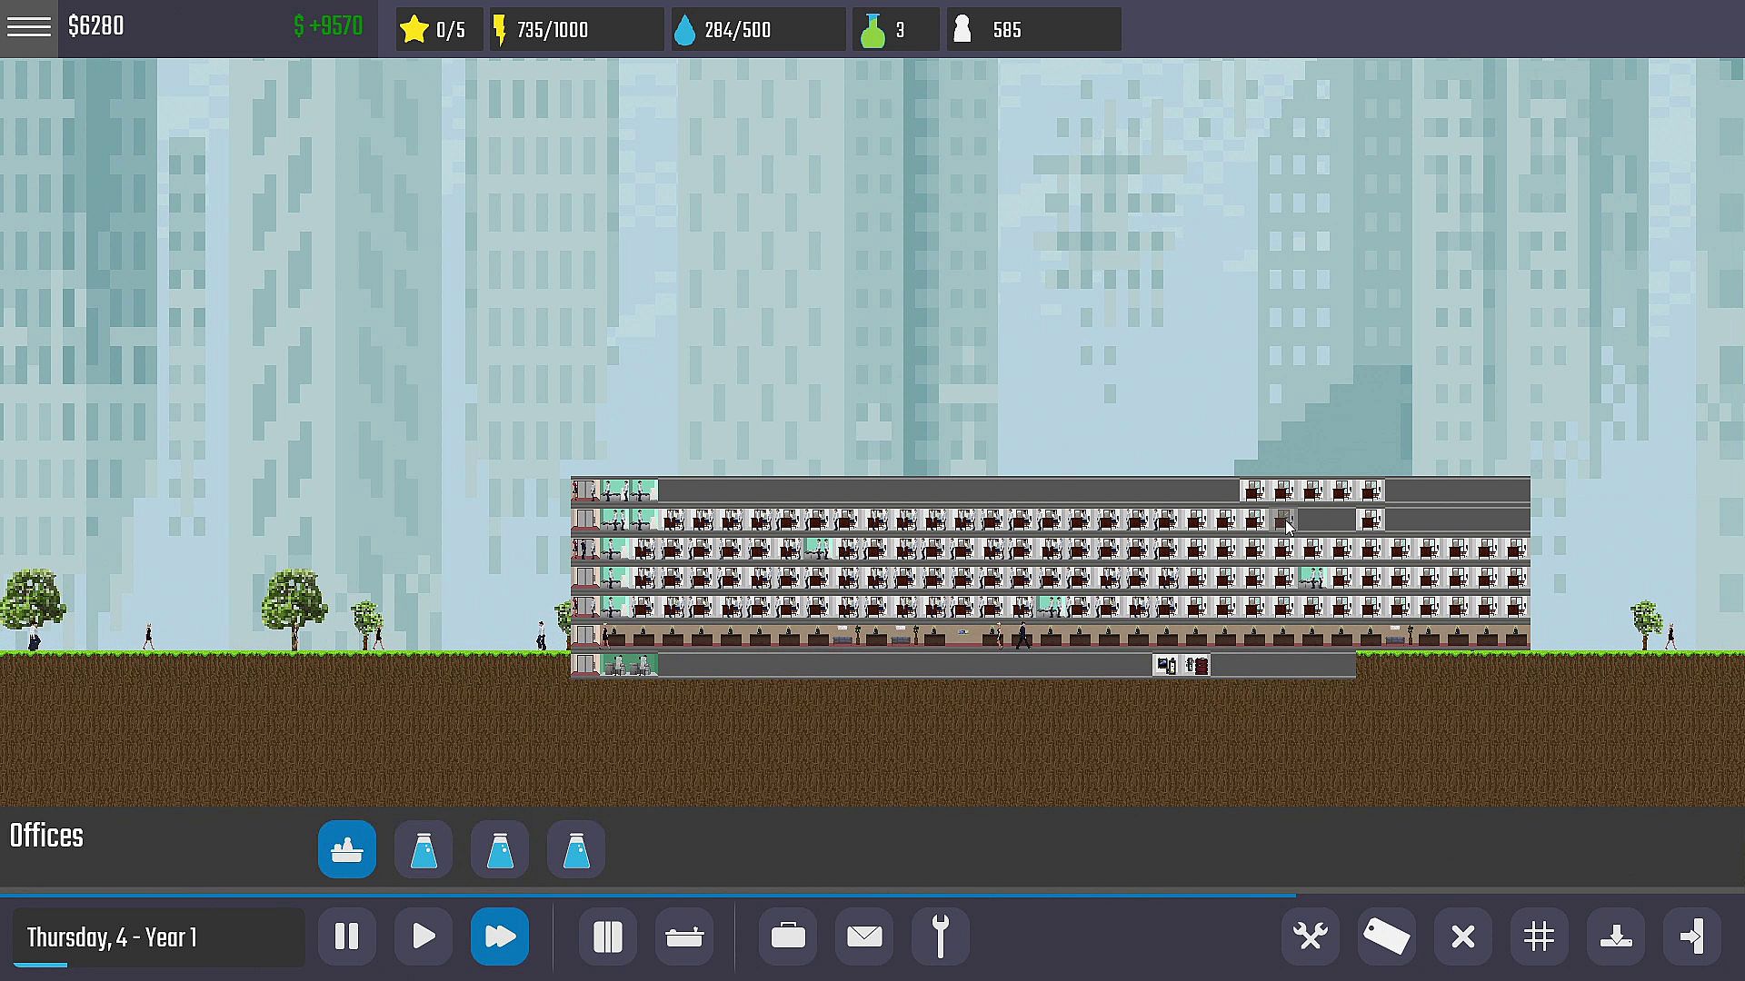
Task: Pause the game simulation
Action: 346,936
